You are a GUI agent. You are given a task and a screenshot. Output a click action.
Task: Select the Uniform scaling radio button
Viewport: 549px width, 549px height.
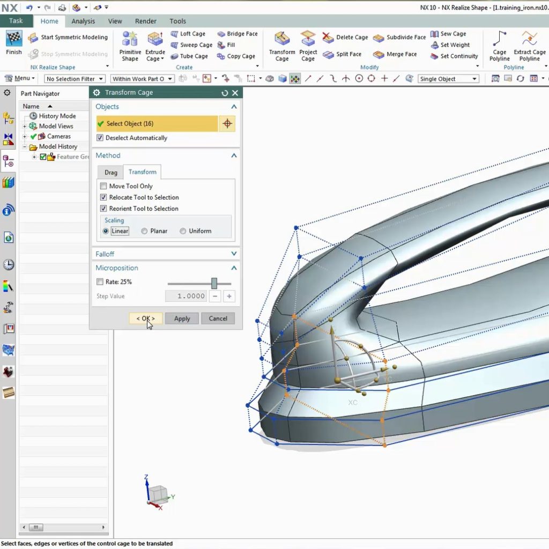tap(182, 231)
